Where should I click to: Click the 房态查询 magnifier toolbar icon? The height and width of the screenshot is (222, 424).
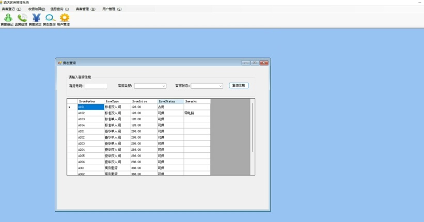(x=49, y=20)
